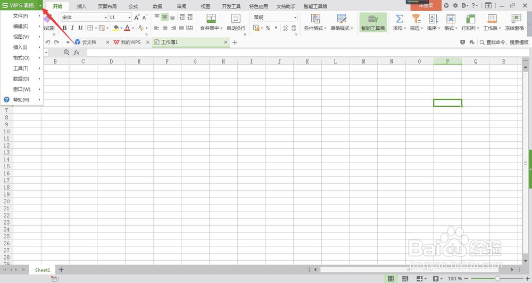Viewport: 532px width, 283px height.
Task: Open 条件格式 conditional formatting
Action: point(315,22)
